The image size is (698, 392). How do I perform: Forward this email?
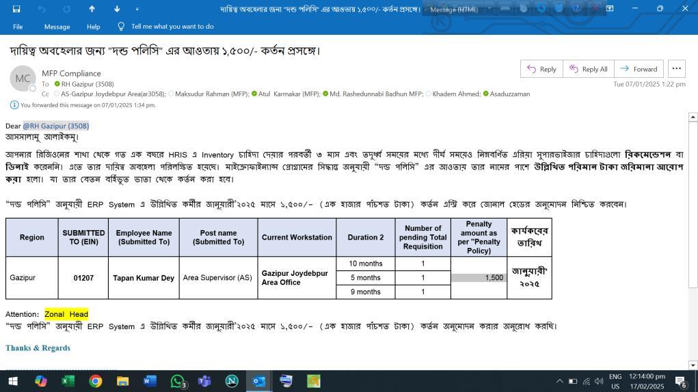coord(639,69)
